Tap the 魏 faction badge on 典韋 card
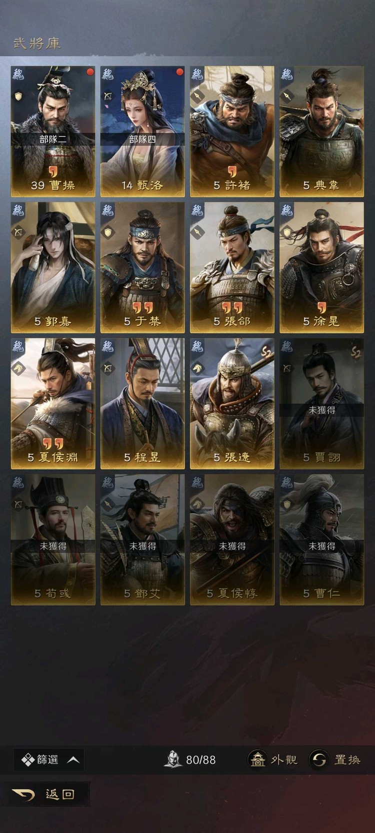 pyautogui.click(x=286, y=74)
